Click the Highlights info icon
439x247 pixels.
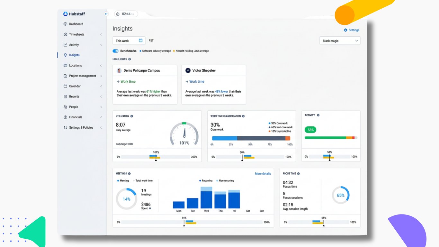[130, 59]
